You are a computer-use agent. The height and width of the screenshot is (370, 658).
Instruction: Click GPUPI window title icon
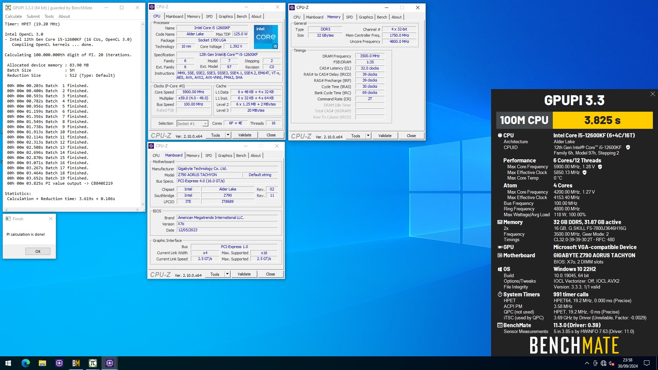(8, 8)
